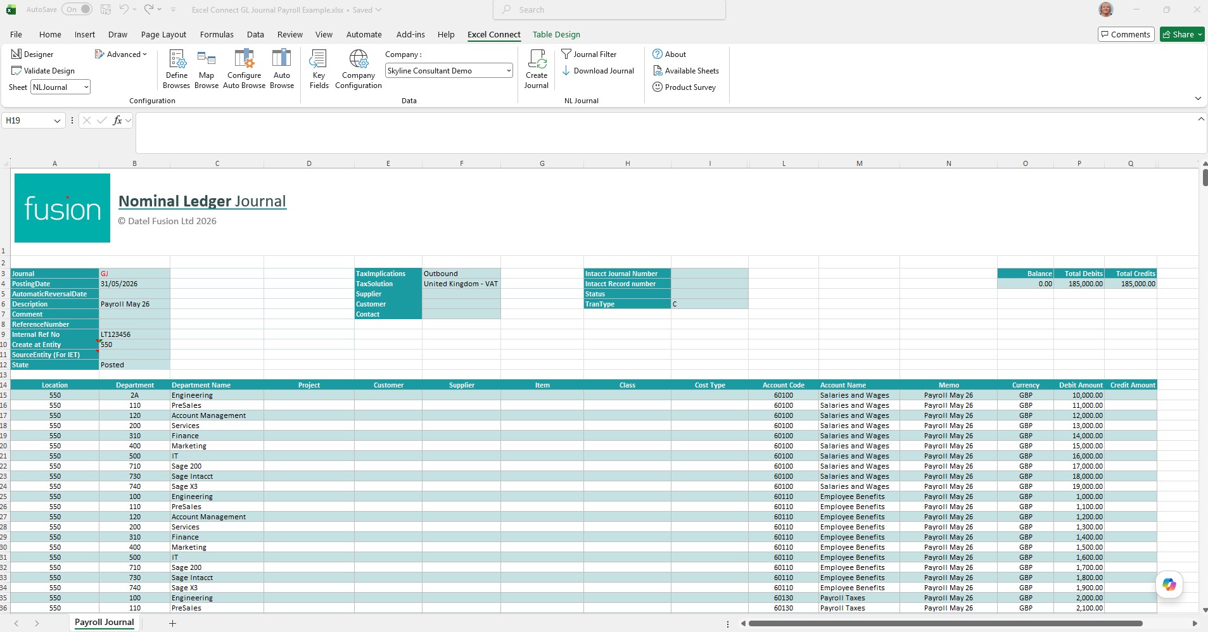Screen dimensions: 1208x632
Task: View Available Sheets
Action: click(686, 71)
